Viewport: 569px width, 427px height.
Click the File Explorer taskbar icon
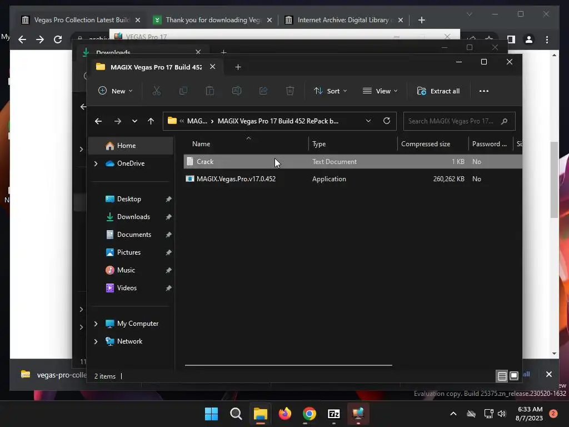coord(260,414)
